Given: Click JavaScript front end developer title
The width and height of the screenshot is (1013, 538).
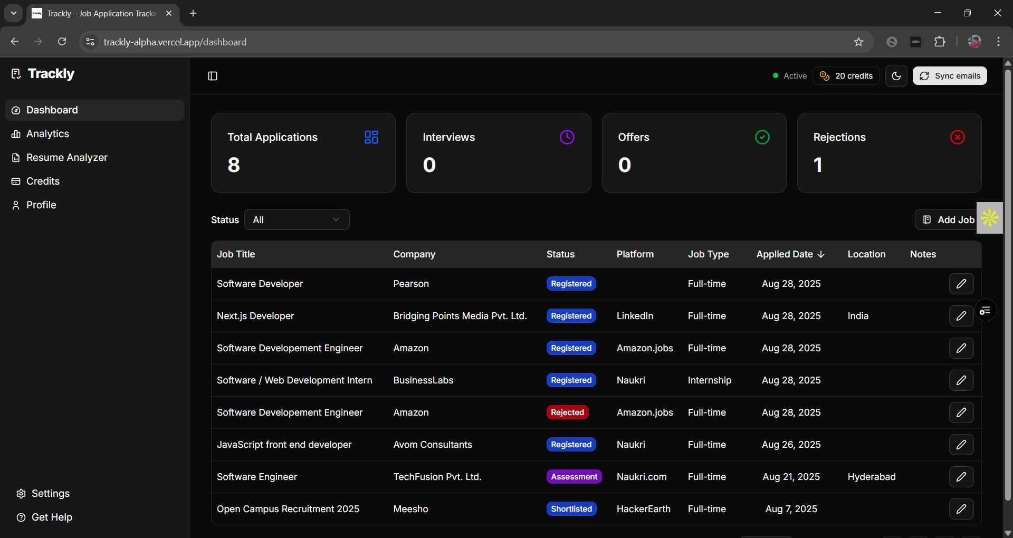Looking at the screenshot, I should [284, 445].
